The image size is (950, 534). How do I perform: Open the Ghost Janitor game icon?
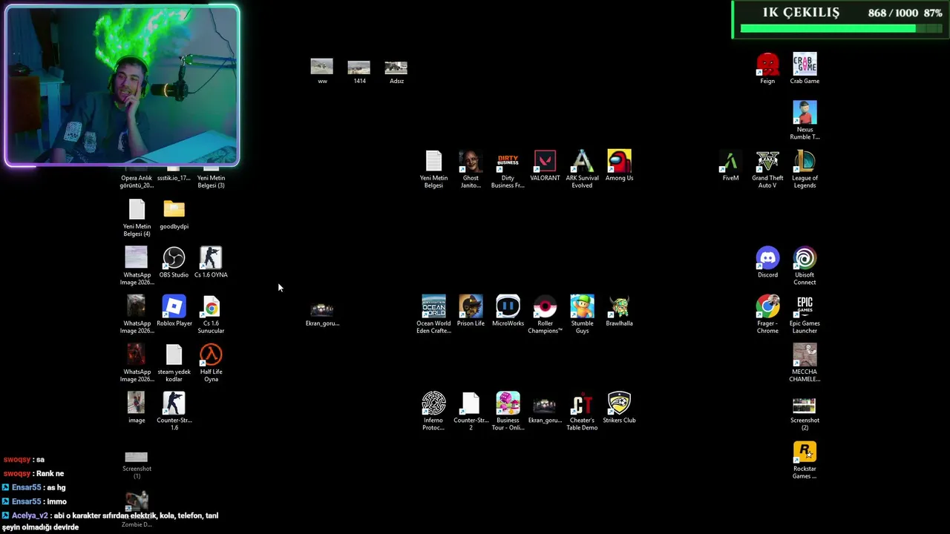[x=471, y=169]
